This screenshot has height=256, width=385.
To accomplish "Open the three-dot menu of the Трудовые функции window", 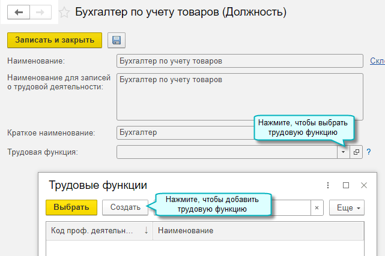I will tap(328, 185).
